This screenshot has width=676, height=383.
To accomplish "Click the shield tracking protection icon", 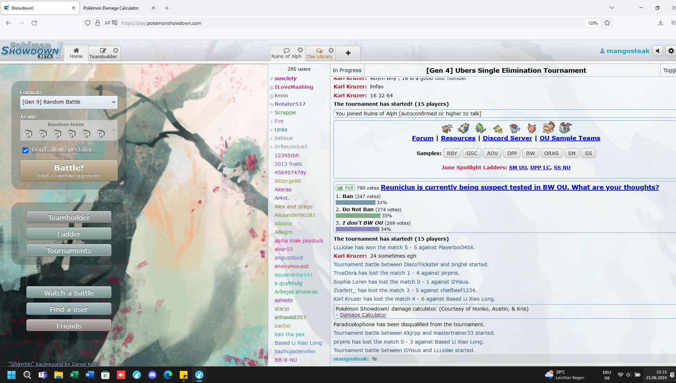I will click(88, 23).
